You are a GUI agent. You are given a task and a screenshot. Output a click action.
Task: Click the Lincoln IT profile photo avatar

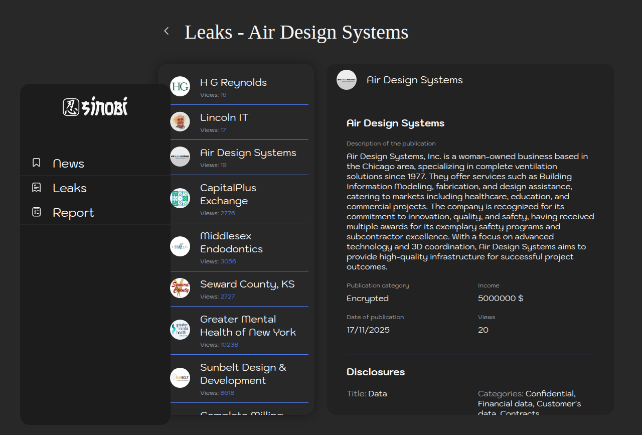click(180, 121)
